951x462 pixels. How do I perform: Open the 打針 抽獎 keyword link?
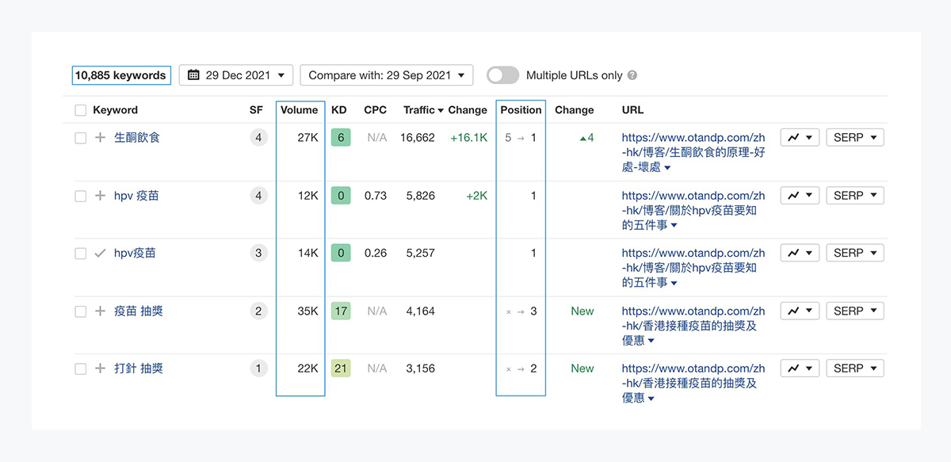pos(139,368)
